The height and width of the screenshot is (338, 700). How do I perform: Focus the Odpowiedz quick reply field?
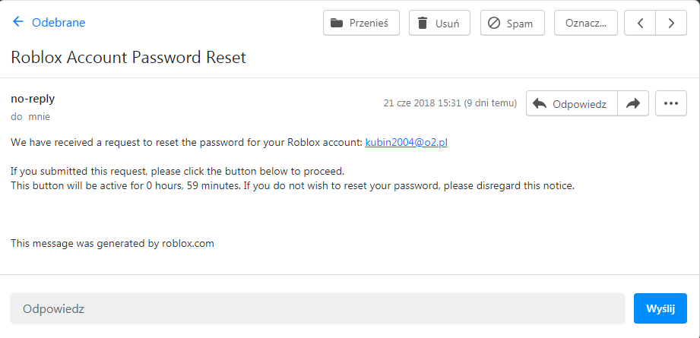[317, 309]
